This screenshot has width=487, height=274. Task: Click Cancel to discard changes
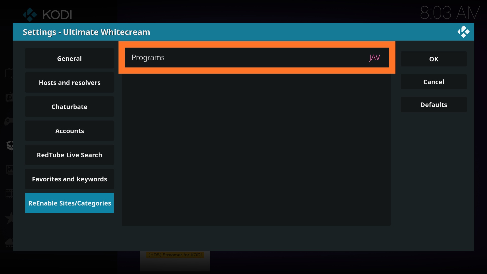pyautogui.click(x=433, y=82)
